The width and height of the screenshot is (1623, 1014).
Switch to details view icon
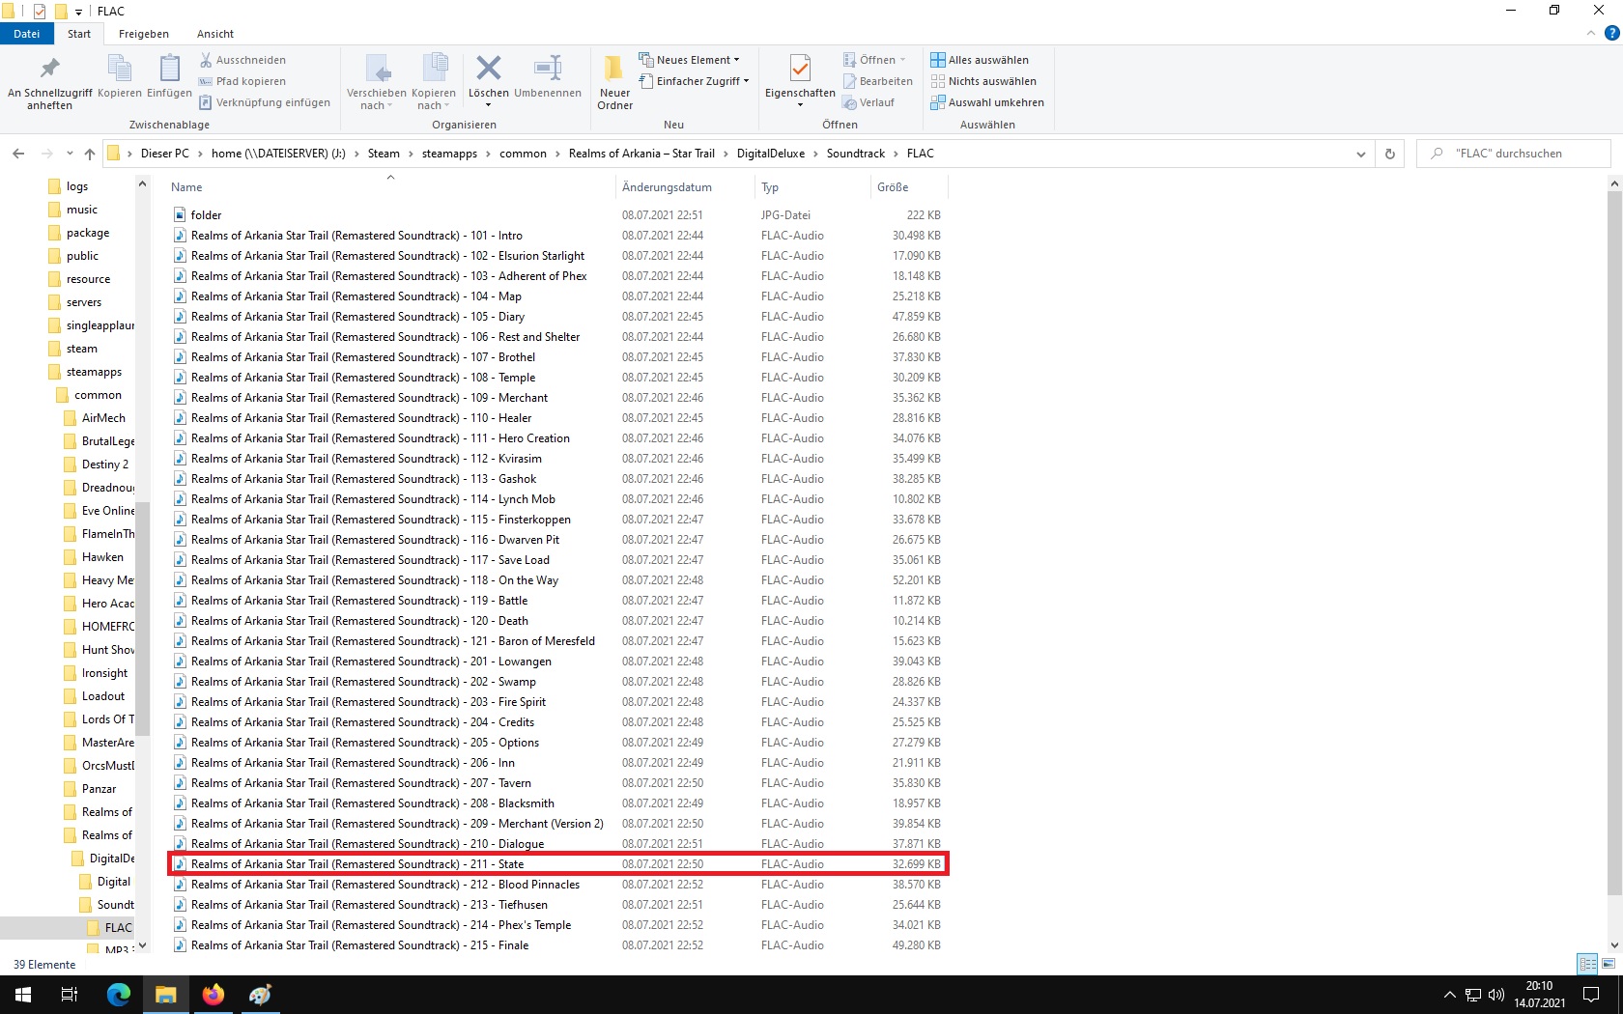click(x=1587, y=964)
